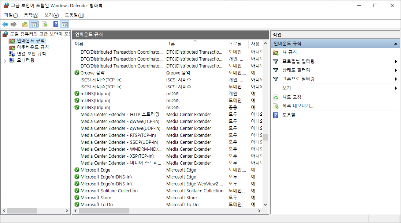Open the 동작(A) menu
Image resolution: width=401 pixels, height=223 pixels.
point(31,15)
